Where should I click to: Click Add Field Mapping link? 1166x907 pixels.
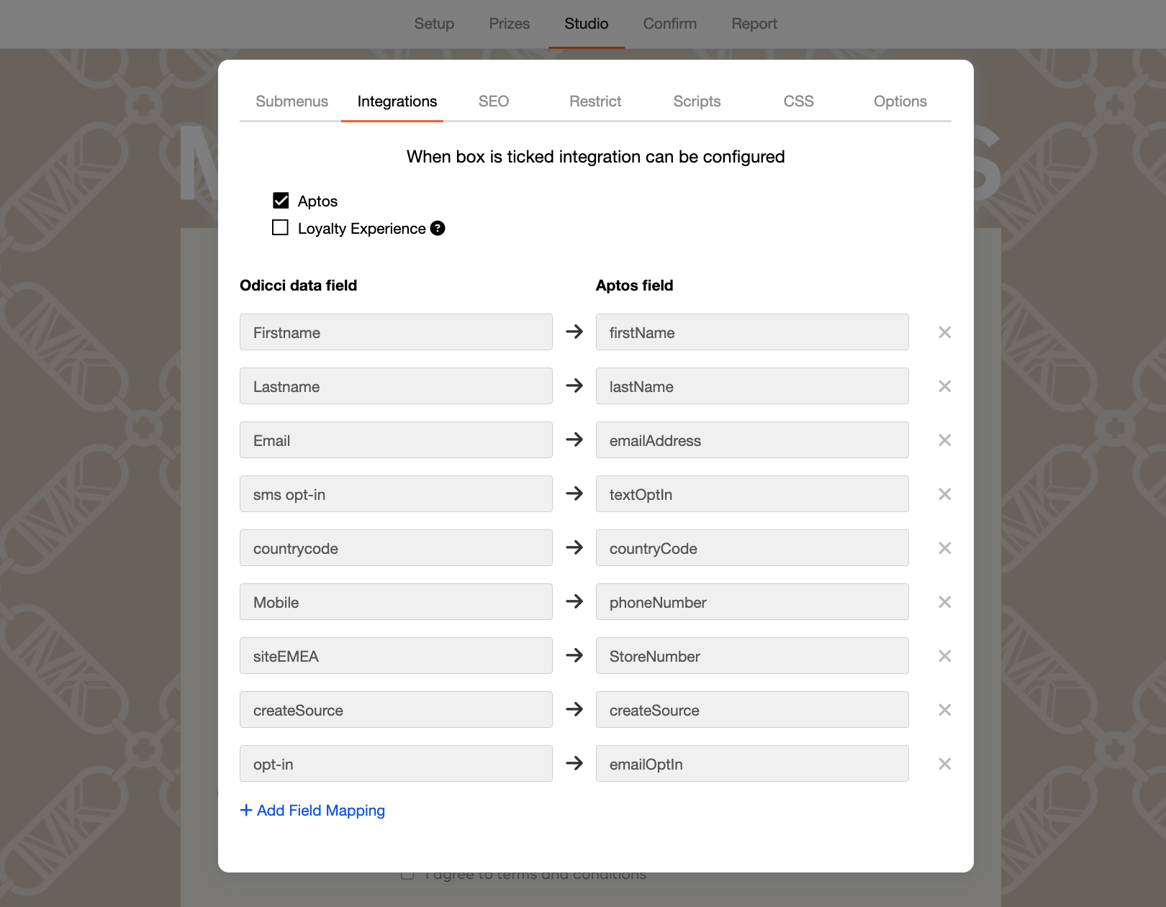click(312, 811)
